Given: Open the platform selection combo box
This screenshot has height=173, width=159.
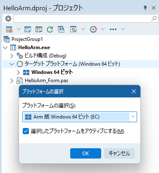Looking at the screenshot, I should click(80, 117).
